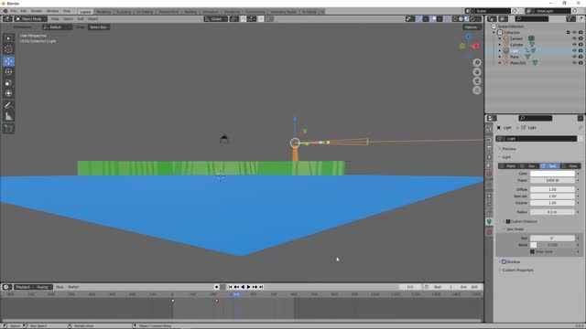This screenshot has height=329, width=586.
Task: Open the Object properties orange square tab
Action: coord(489,196)
